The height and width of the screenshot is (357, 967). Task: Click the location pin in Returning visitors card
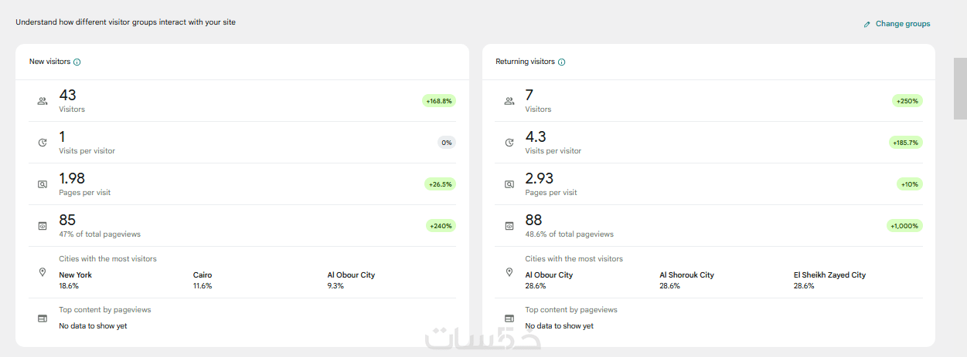pos(509,272)
